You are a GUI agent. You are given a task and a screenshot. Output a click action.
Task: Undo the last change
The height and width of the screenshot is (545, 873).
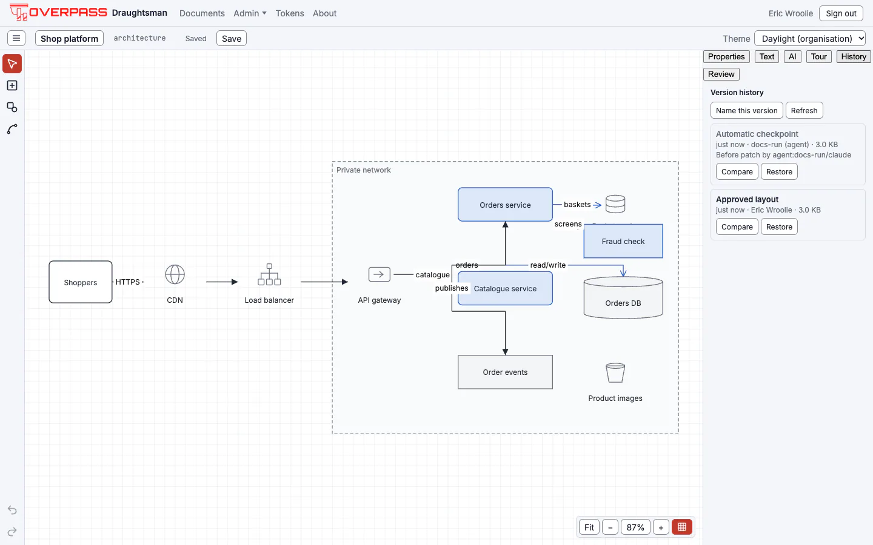12,510
